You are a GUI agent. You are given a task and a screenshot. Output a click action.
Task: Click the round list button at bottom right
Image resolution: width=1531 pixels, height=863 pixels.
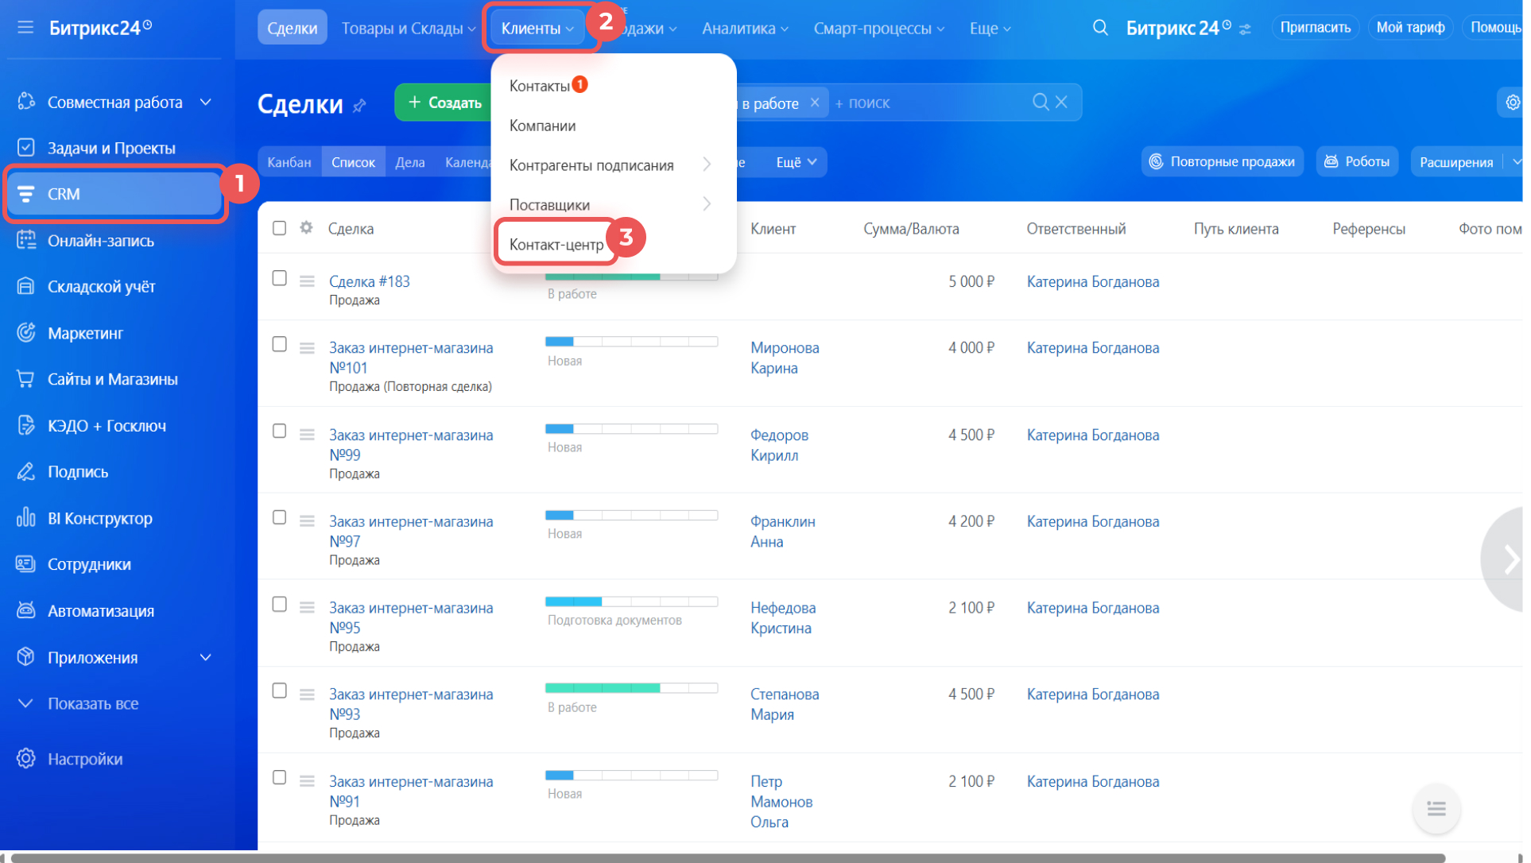[1436, 808]
